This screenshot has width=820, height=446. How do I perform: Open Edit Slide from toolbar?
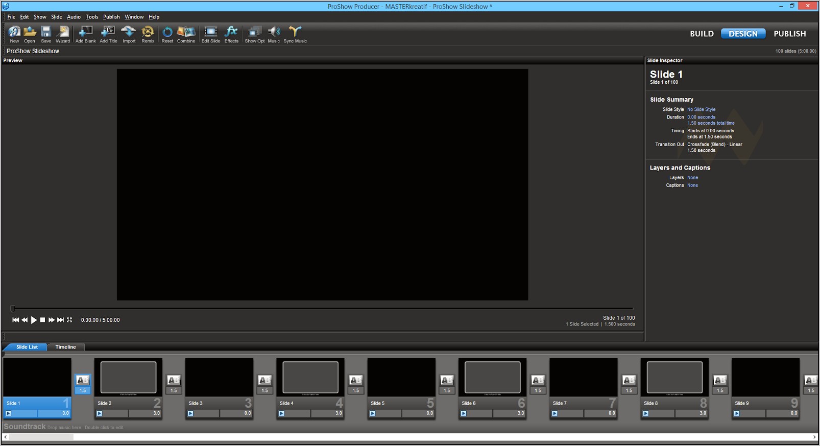pos(211,34)
